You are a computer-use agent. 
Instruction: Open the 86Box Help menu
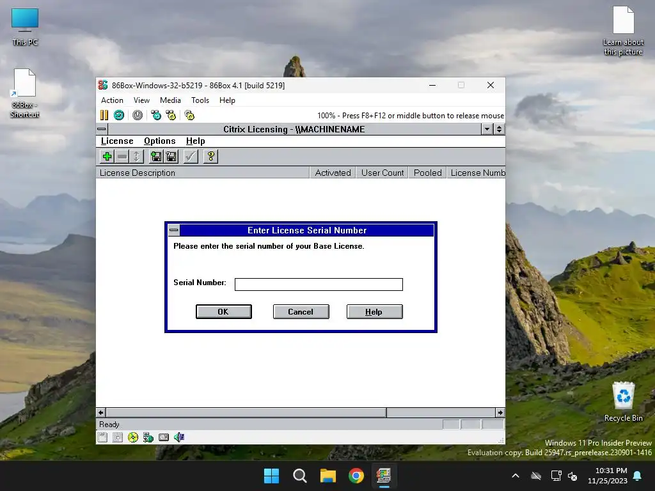pos(227,100)
